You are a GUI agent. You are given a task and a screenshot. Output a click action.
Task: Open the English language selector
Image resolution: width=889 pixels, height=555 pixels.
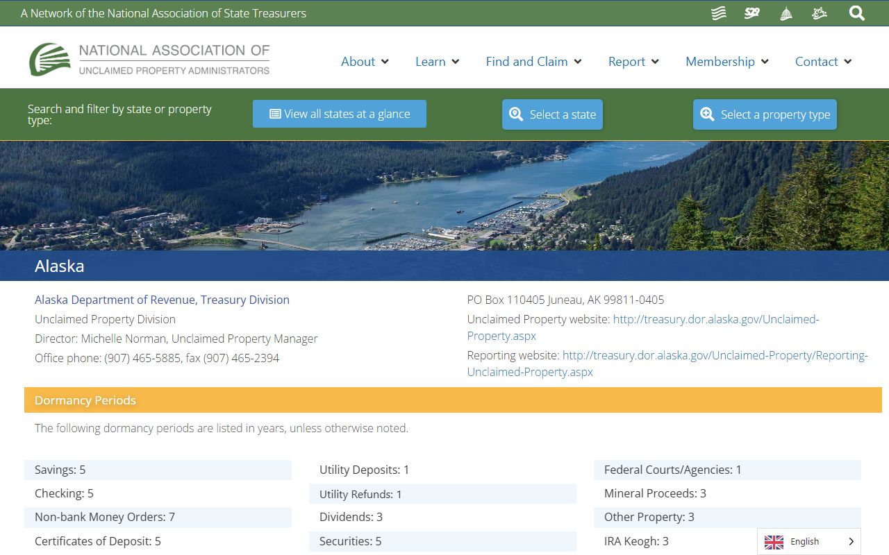click(809, 542)
